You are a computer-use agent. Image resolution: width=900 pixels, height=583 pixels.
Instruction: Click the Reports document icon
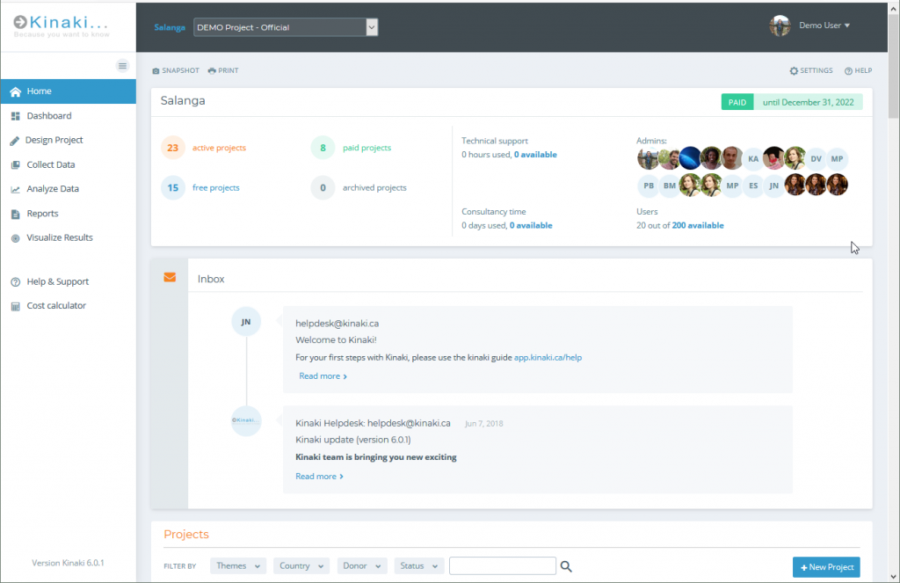[16, 215]
